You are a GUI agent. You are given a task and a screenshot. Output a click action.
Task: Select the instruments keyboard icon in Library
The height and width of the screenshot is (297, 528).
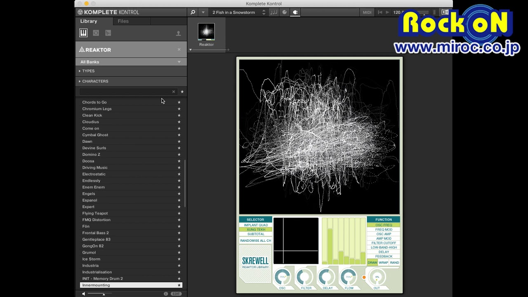[x=83, y=33]
